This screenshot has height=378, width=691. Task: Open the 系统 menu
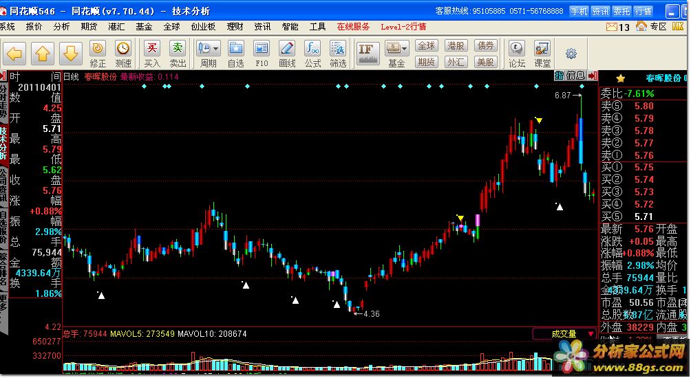[x=7, y=27]
